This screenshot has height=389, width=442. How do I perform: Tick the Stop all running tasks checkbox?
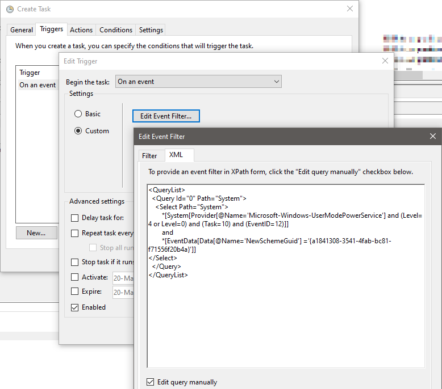tap(93, 248)
